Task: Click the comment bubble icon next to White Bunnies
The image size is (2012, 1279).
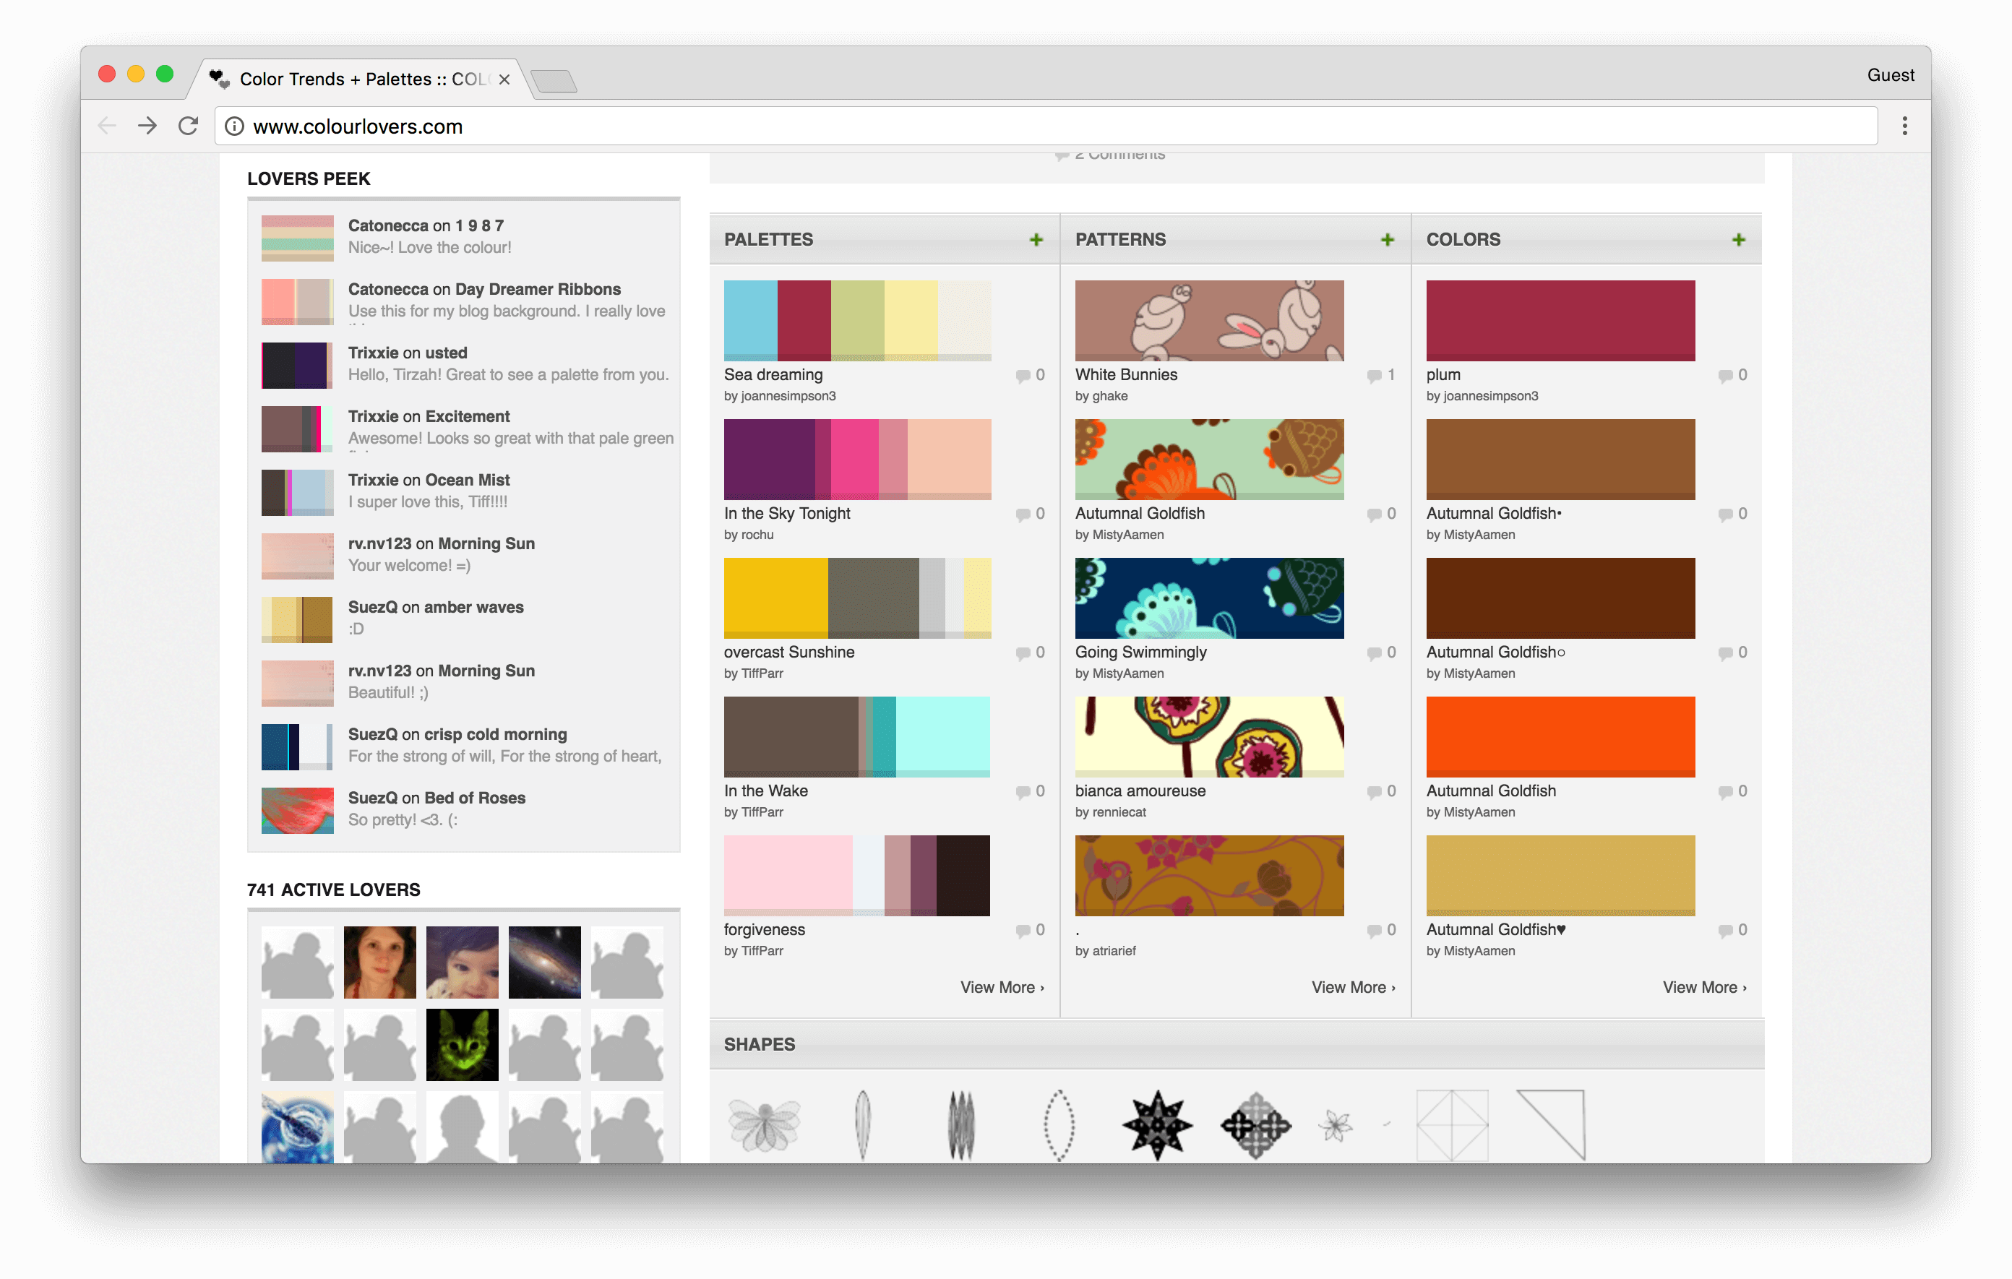Action: (1373, 376)
